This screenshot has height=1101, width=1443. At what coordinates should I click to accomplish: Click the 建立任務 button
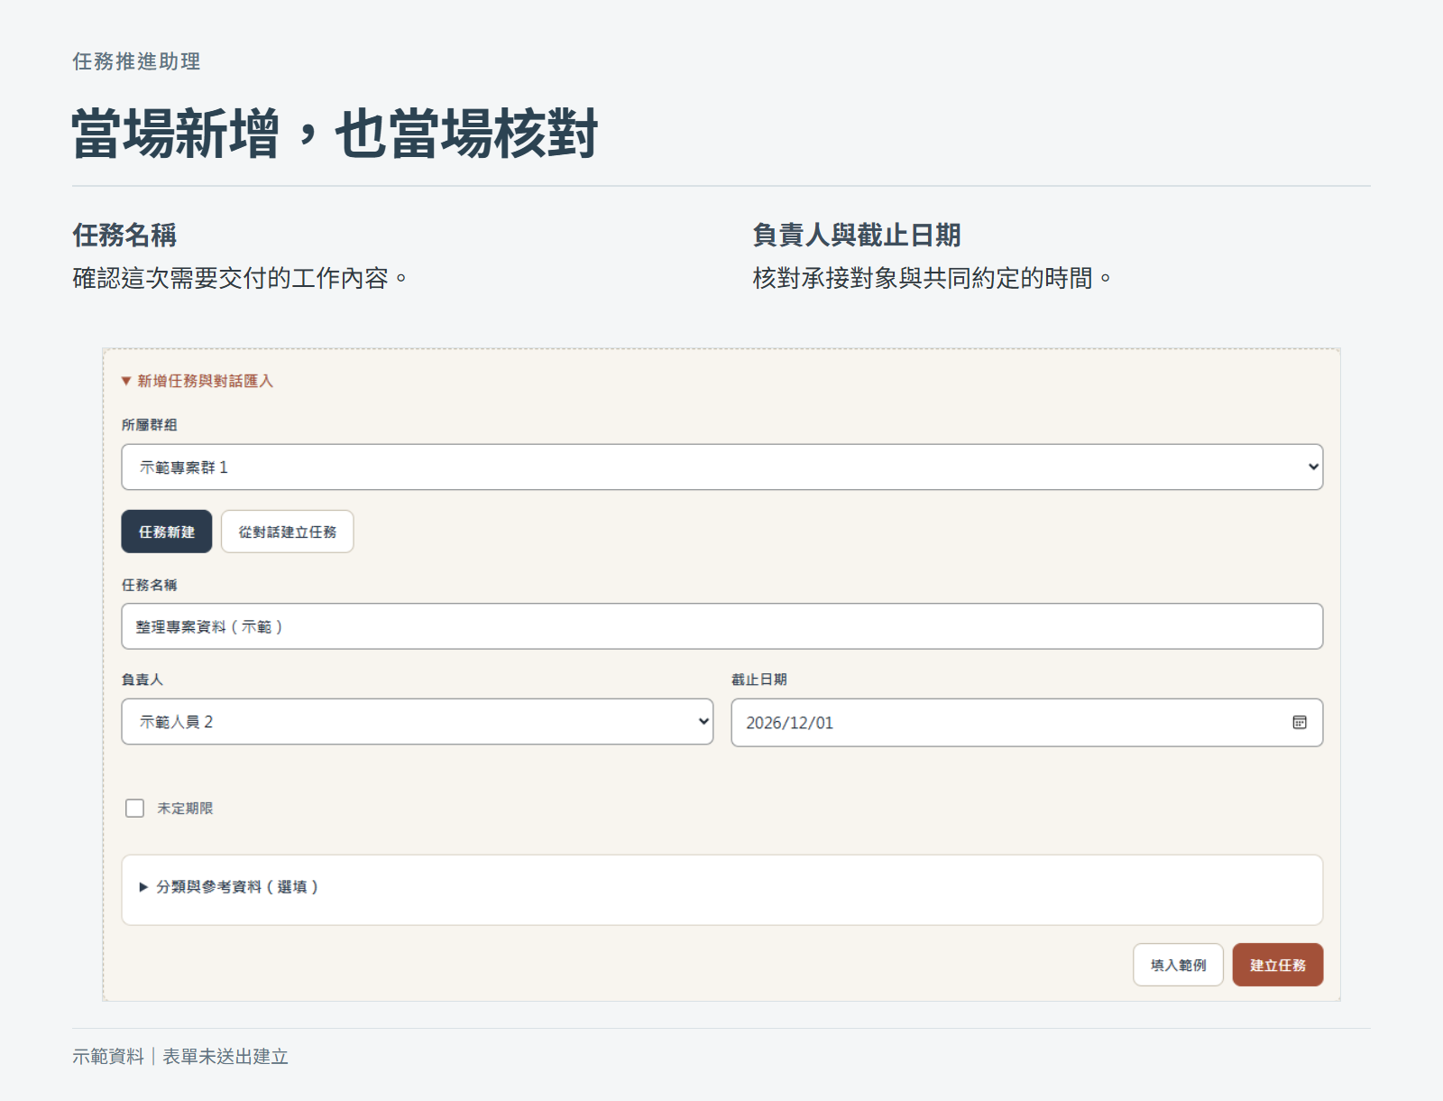(x=1278, y=965)
